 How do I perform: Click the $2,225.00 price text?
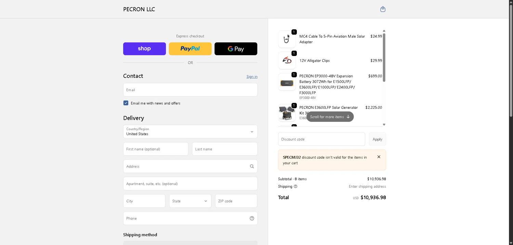click(x=373, y=107)
